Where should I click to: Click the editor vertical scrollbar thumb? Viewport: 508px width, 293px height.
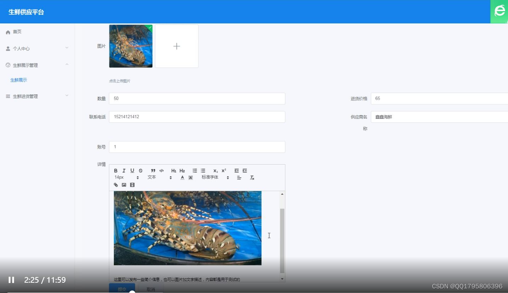point(282,241)
